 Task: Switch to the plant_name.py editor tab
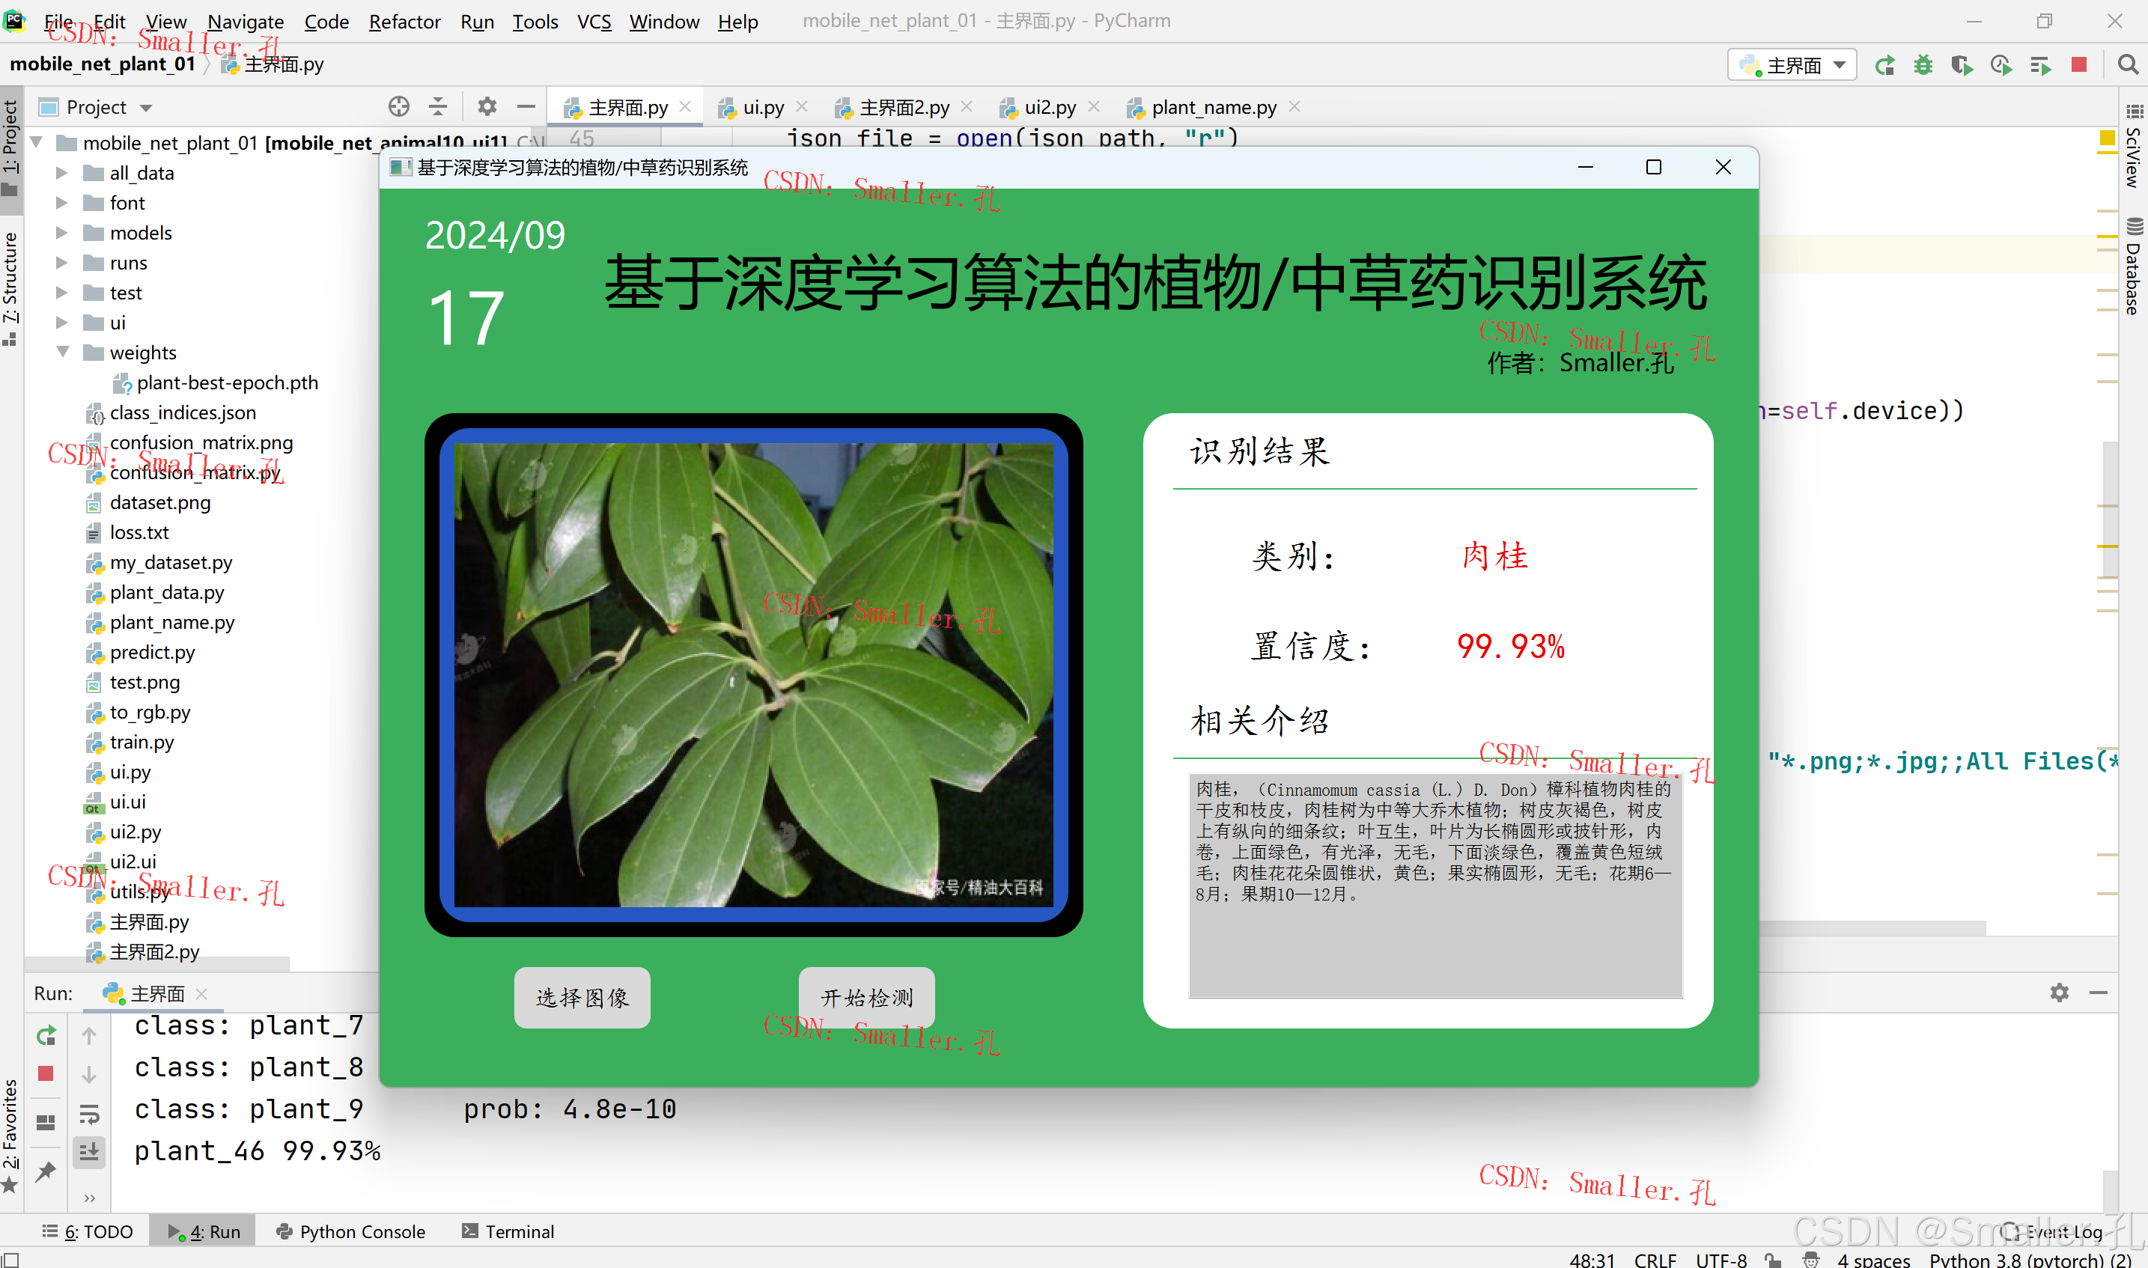[x=1214, y=107]
